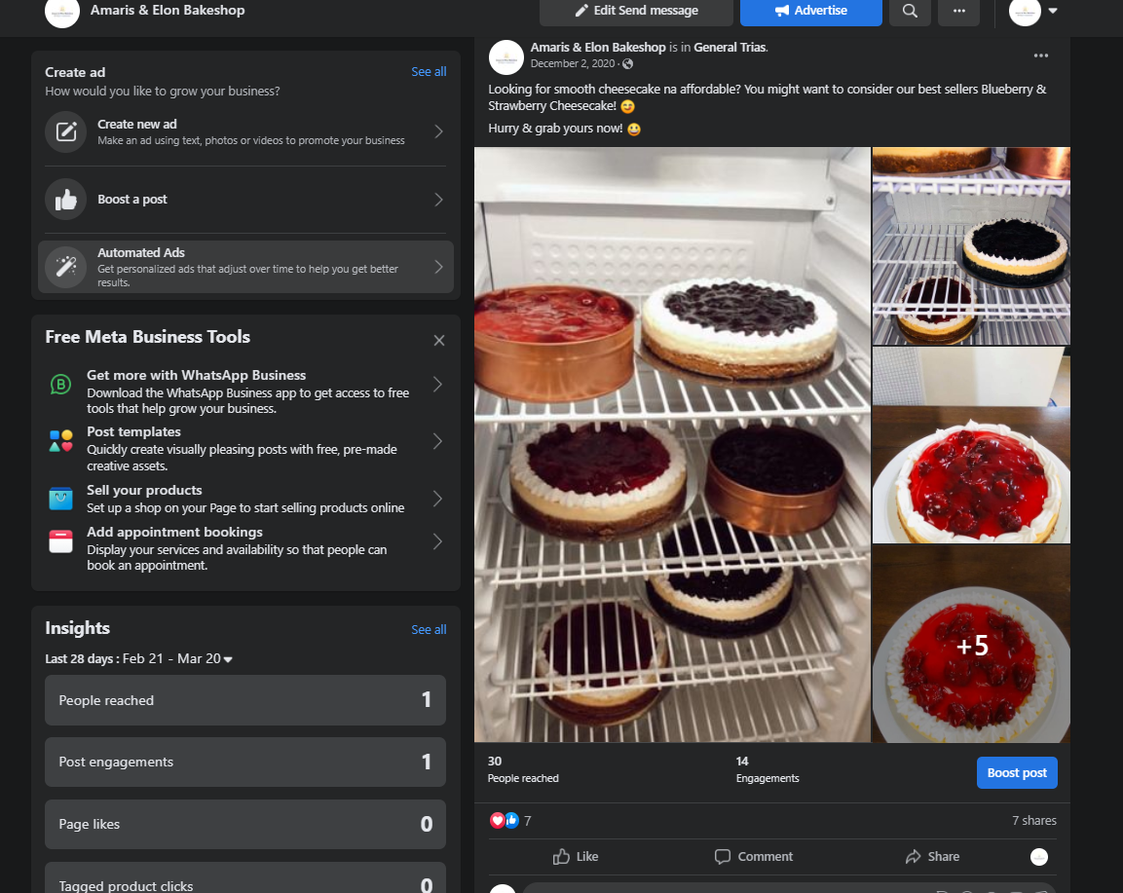Click the Boost post button
This screenshot has height=893, width=1123.
(1016, 772)
